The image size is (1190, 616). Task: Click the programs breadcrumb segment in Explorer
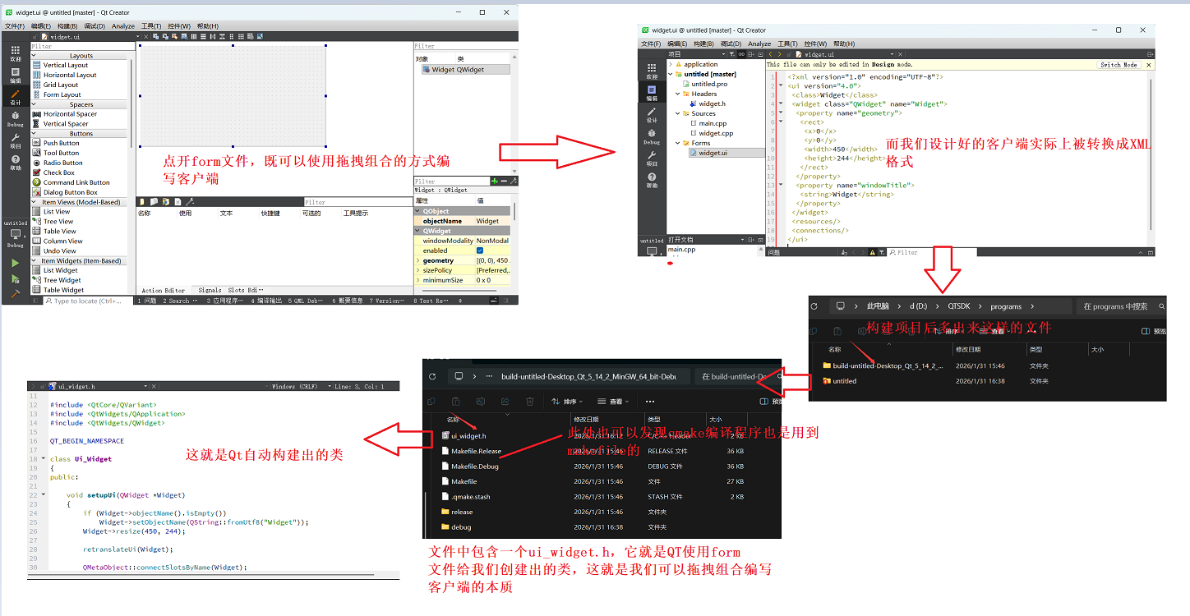pyautogui.click(x=1006, y=306)
